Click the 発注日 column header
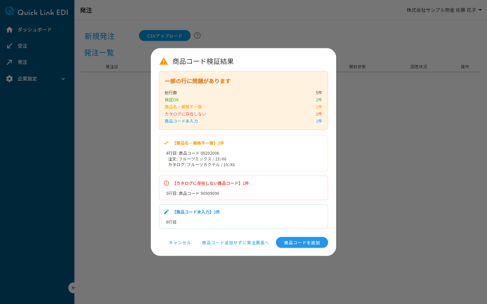The image size is (487, 304). coord(112,67)
